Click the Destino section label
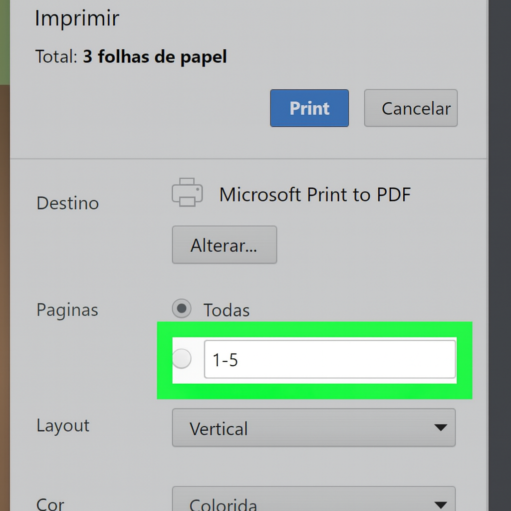This screenshot has width=511, height=511. [67, 203]
